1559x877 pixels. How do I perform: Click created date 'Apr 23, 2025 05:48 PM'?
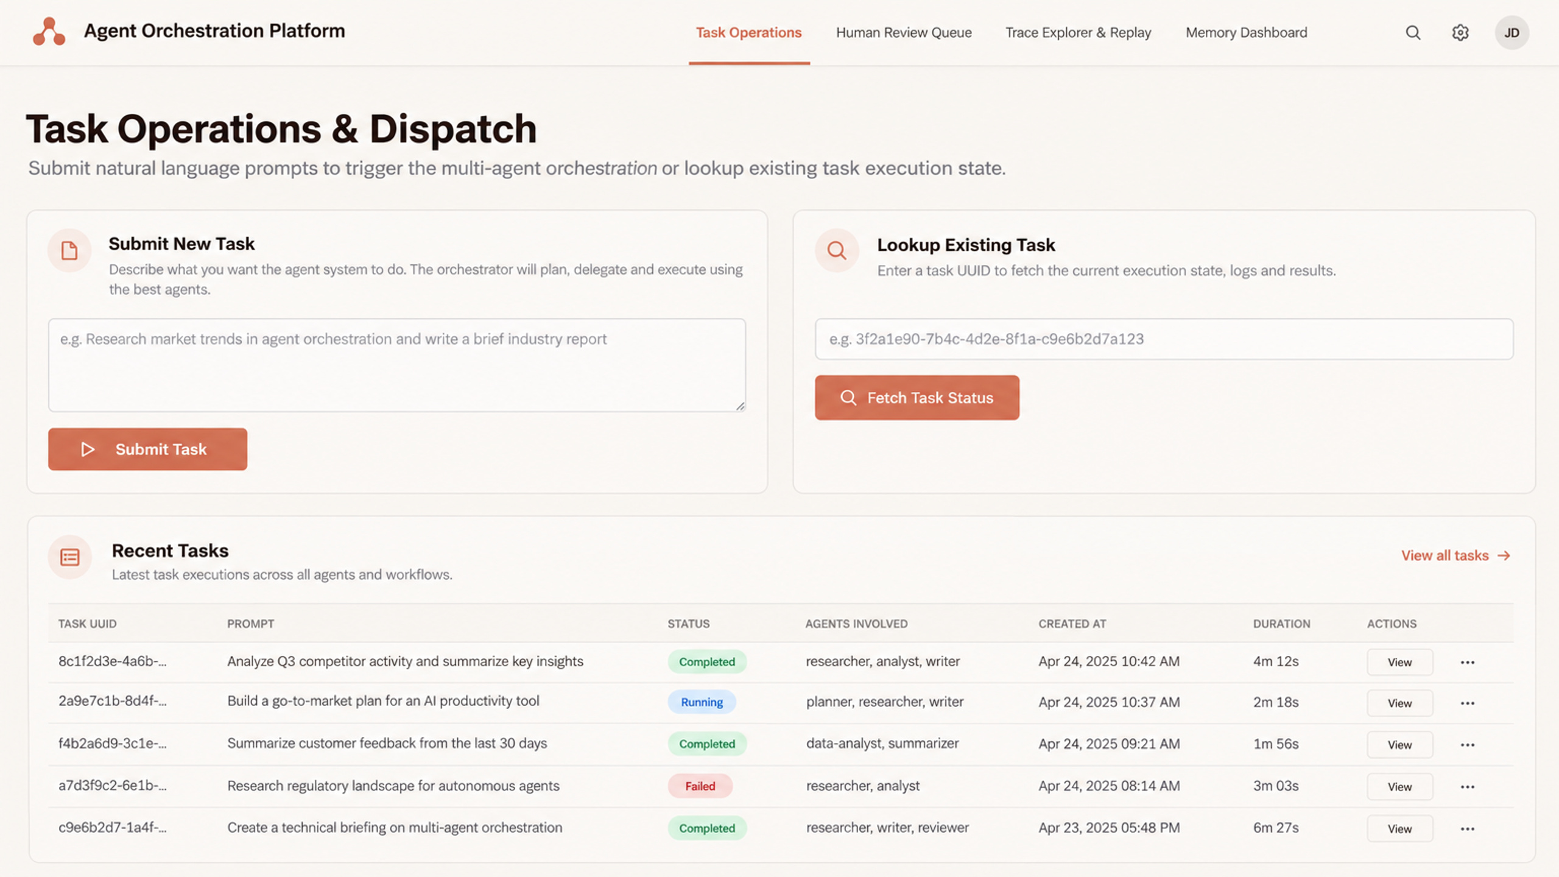[1109, 828]
